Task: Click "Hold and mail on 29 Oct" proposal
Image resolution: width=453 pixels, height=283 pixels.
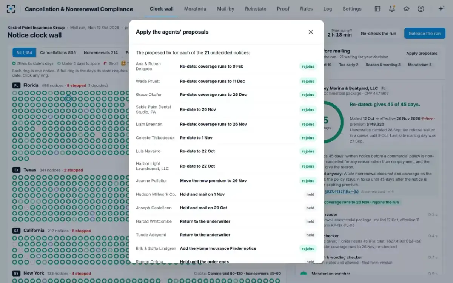Action: click(203, 208)
